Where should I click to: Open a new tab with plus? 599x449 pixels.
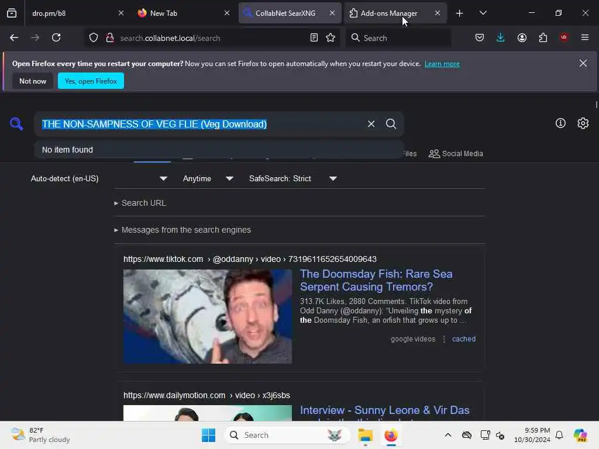[460, 13]
